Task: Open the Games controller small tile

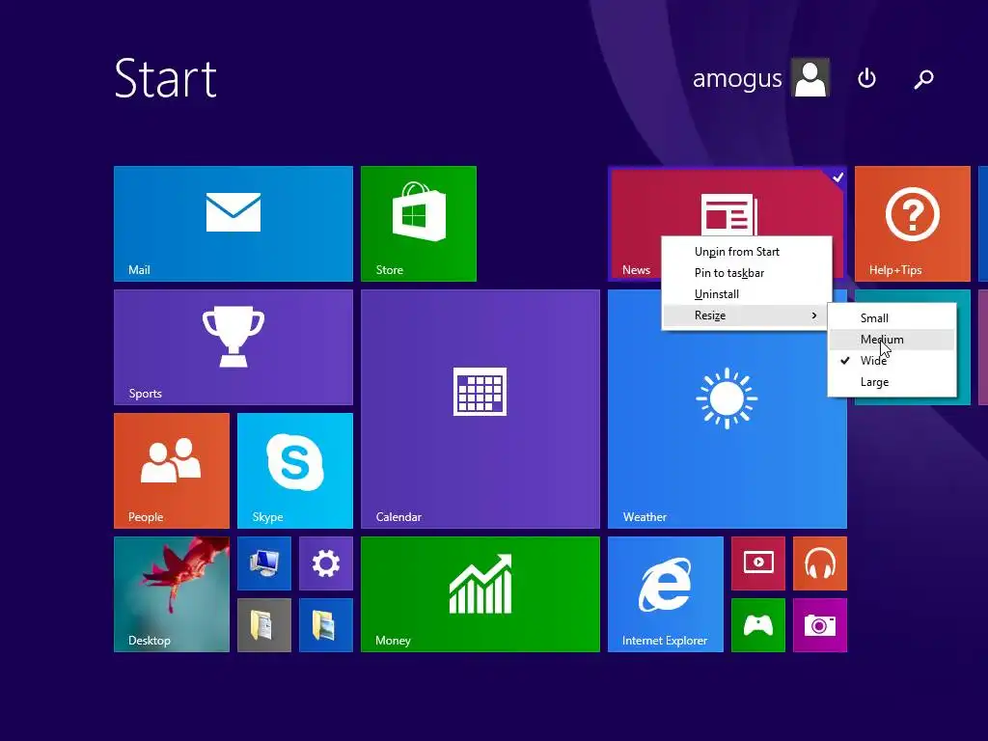Action: (758, 625)
